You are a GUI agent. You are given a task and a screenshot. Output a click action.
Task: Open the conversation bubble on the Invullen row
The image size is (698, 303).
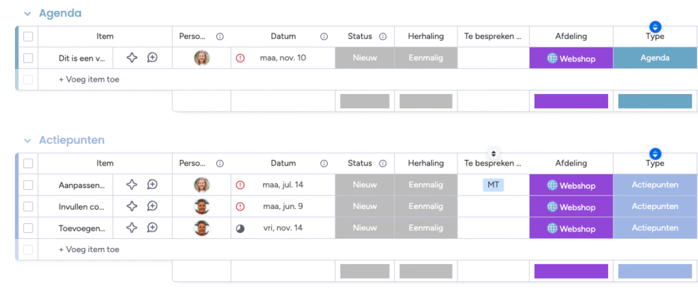153,206
